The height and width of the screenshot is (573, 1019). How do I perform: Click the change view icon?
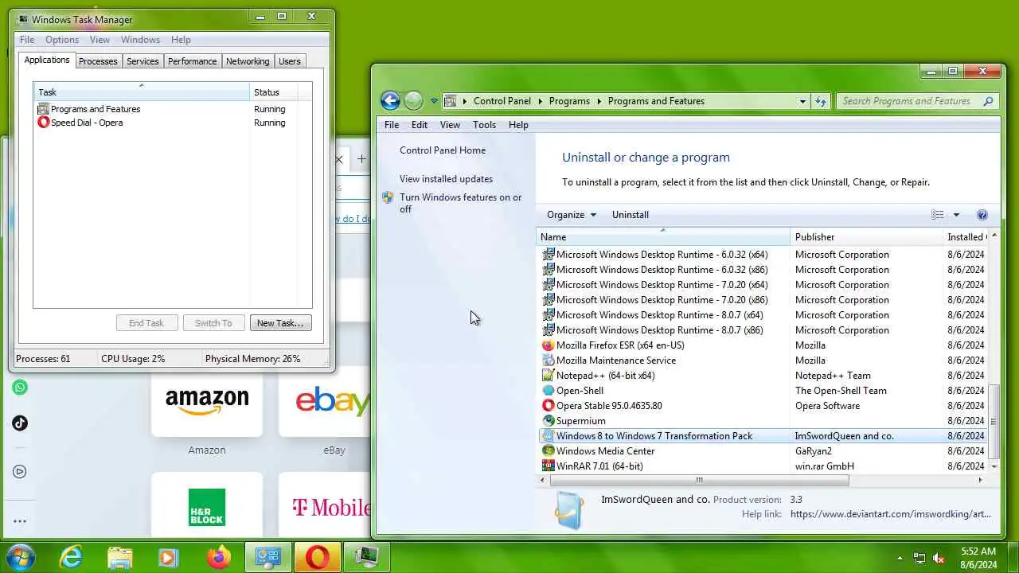coord(938,215)
